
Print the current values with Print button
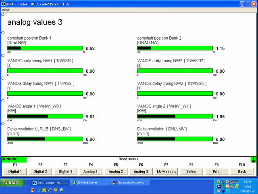(x=216, y=171)
